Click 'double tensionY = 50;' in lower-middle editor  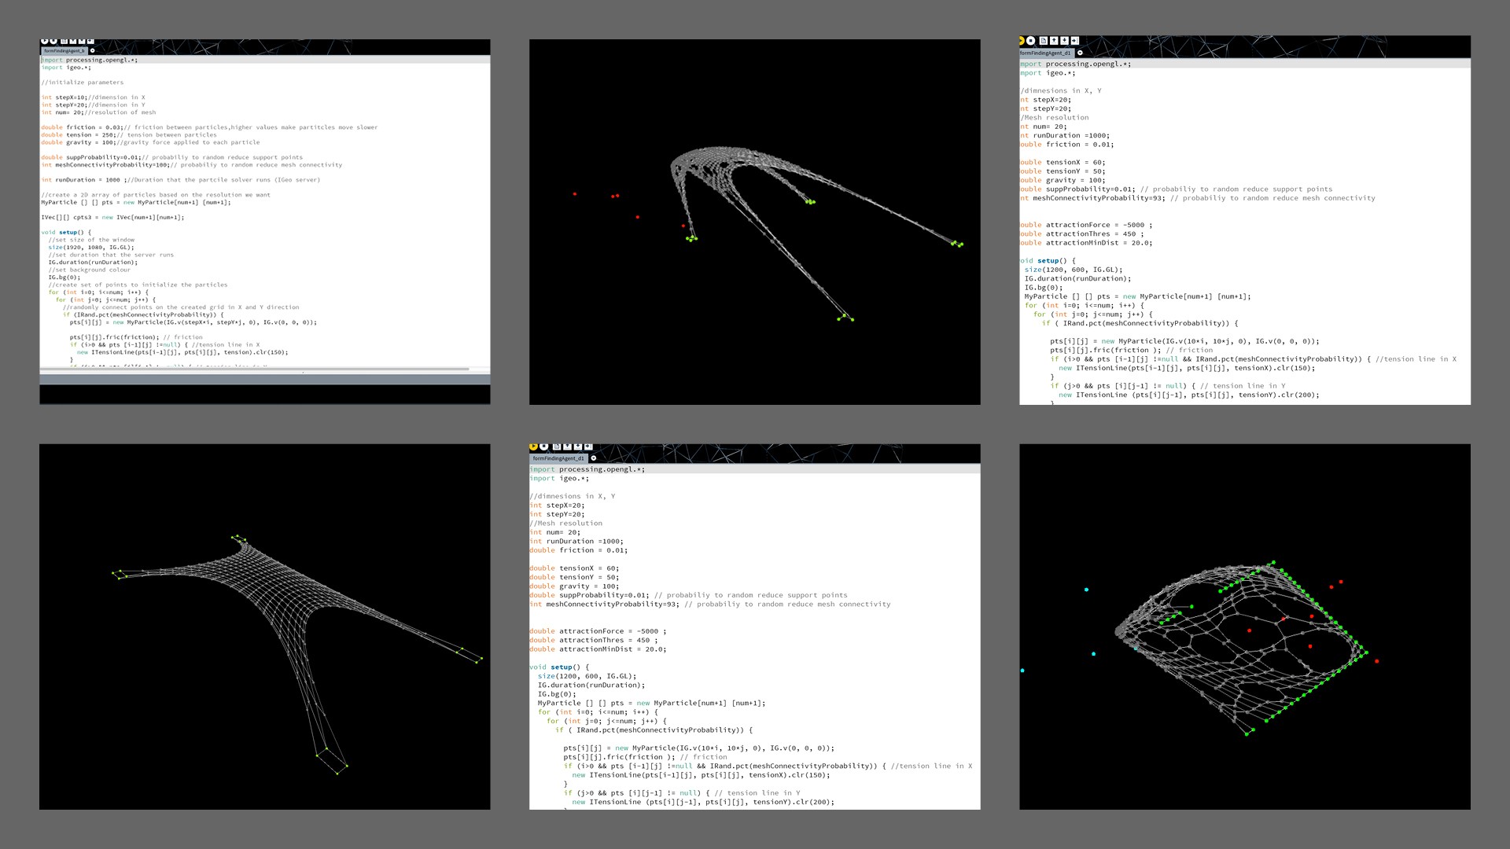[x=574, y=578]
